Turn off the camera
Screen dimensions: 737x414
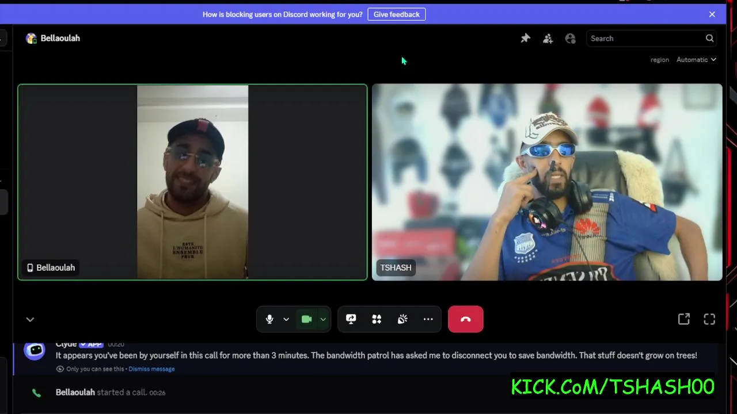coord(306,319)
